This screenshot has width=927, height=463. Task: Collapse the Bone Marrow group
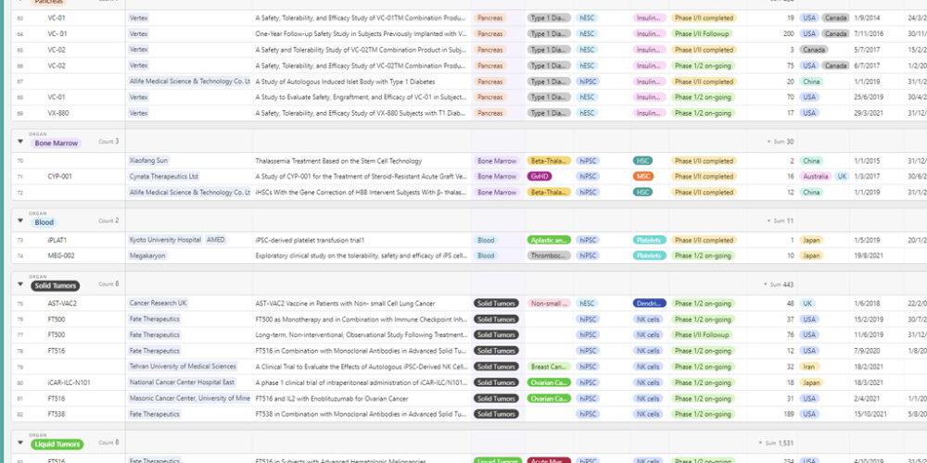click(20, 142)
